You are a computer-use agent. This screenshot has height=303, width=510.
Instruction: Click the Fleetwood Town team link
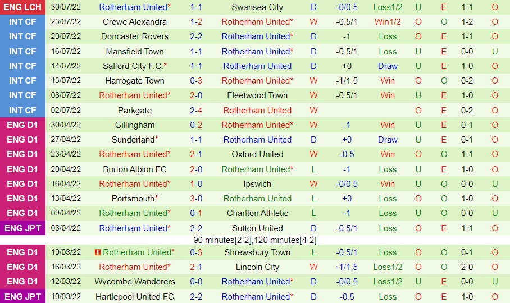[x=257, y=95]
